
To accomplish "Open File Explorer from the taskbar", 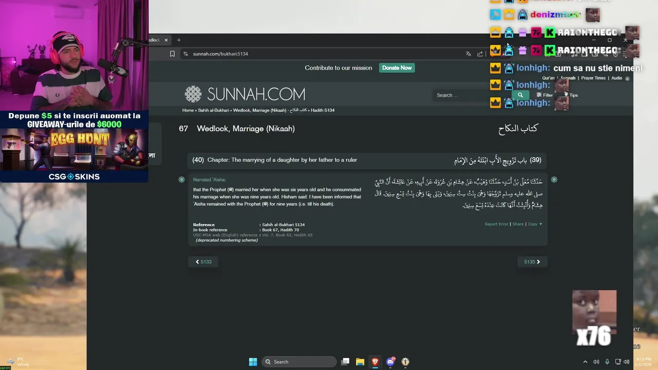I will 360,362.
